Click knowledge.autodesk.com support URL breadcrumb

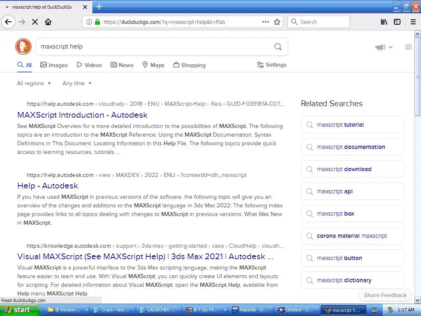pyautogui.click(x=155, y=246)
